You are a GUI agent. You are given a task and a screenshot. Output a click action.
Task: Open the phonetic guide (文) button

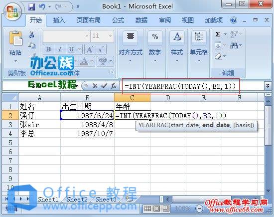click(x=103, y=61)
